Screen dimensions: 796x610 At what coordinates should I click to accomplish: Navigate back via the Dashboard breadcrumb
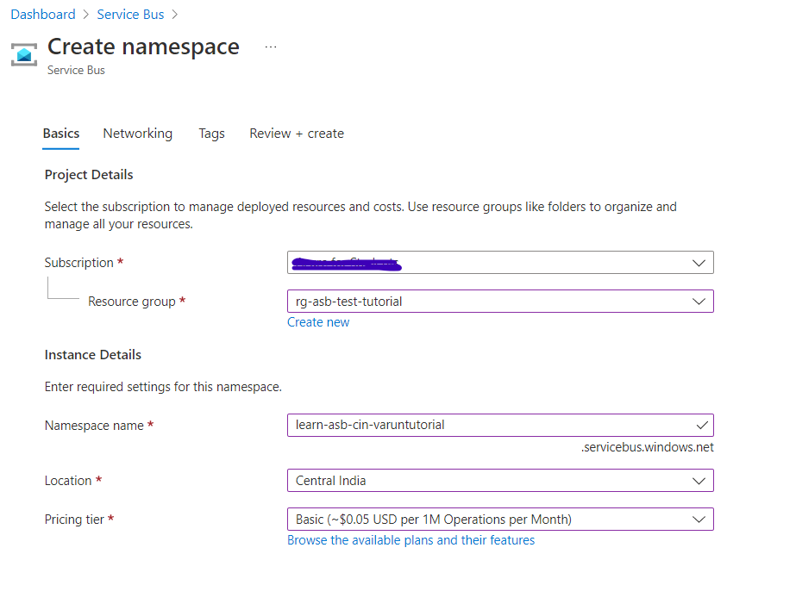click(x=43, y=14)
